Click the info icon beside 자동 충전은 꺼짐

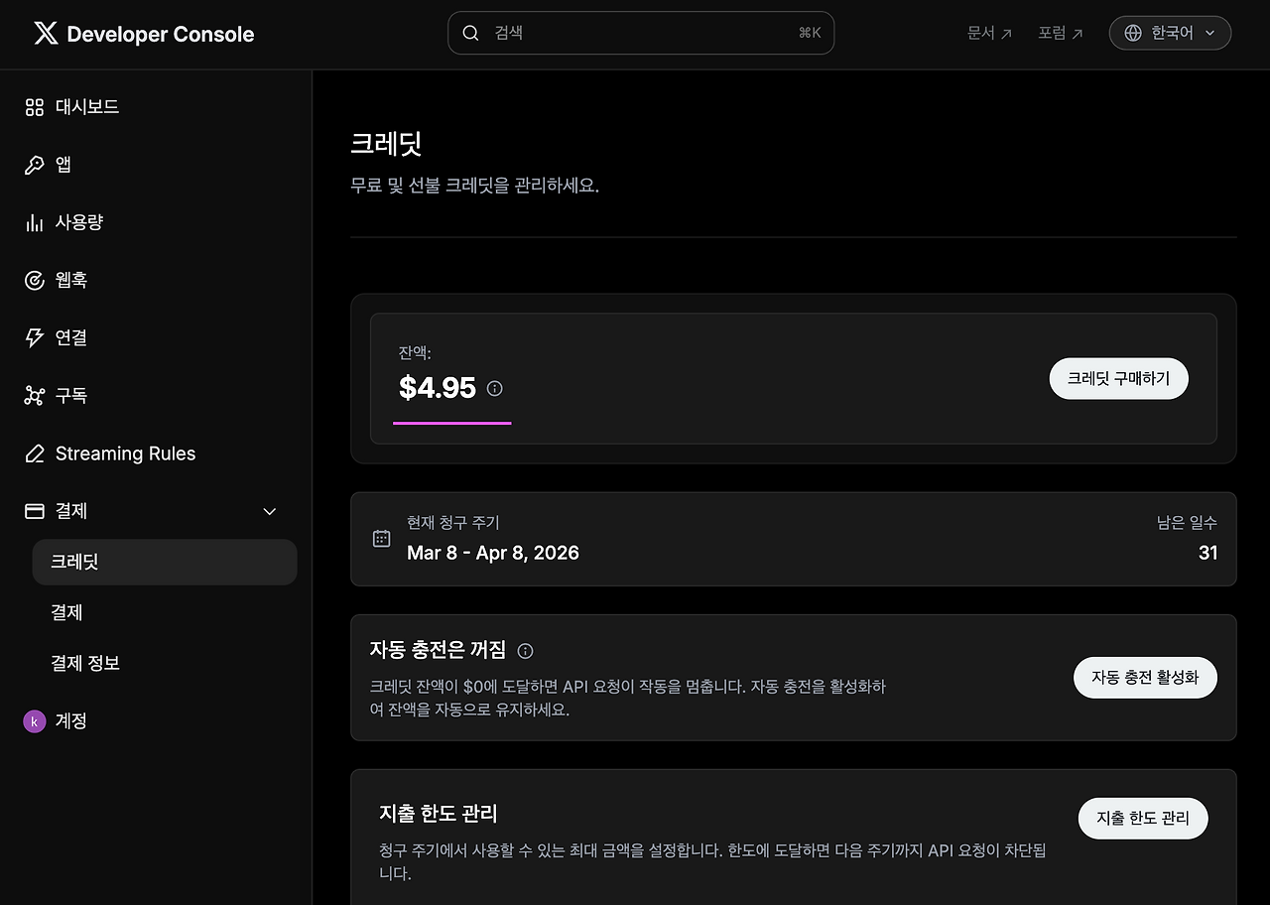pos(526,651)
